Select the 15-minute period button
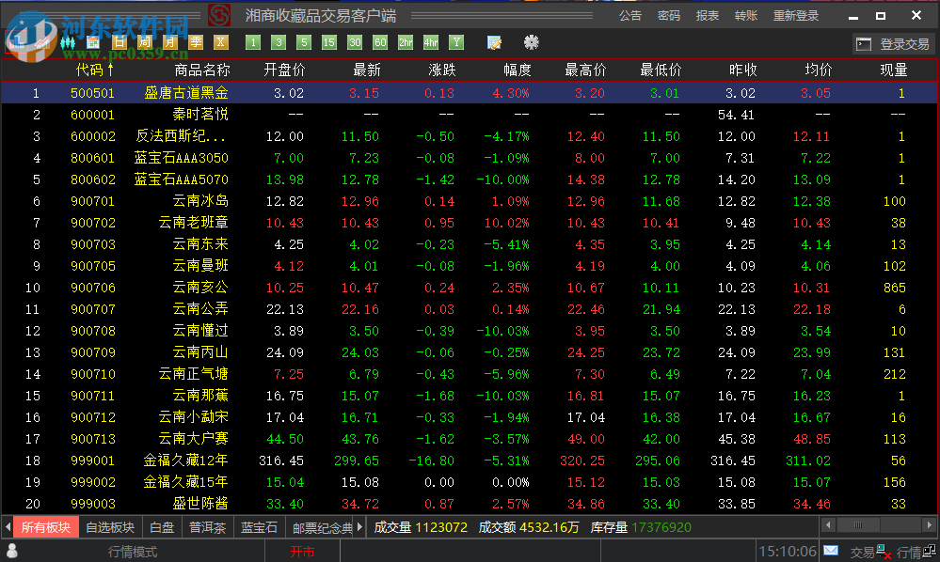 pyautogui.click(x=329, y=42)
